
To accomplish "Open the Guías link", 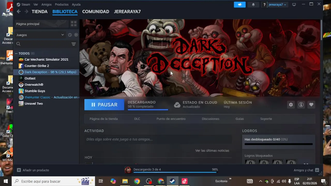I will [239, 119].
